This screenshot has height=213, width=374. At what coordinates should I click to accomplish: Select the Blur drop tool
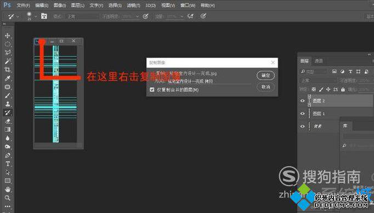point(7,138)
